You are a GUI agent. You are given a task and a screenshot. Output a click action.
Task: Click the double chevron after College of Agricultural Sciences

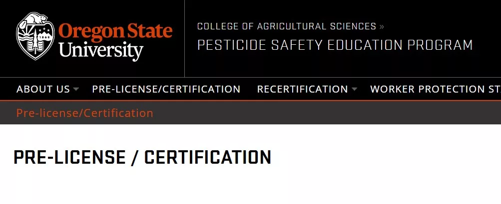[382, 26]
